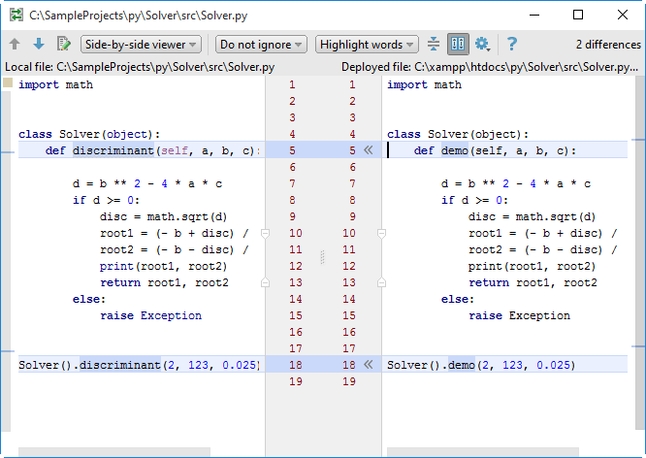Viewport: 646px width, 458px height.
Task: Collapse code block at left line 10
Action: (265, 233)
